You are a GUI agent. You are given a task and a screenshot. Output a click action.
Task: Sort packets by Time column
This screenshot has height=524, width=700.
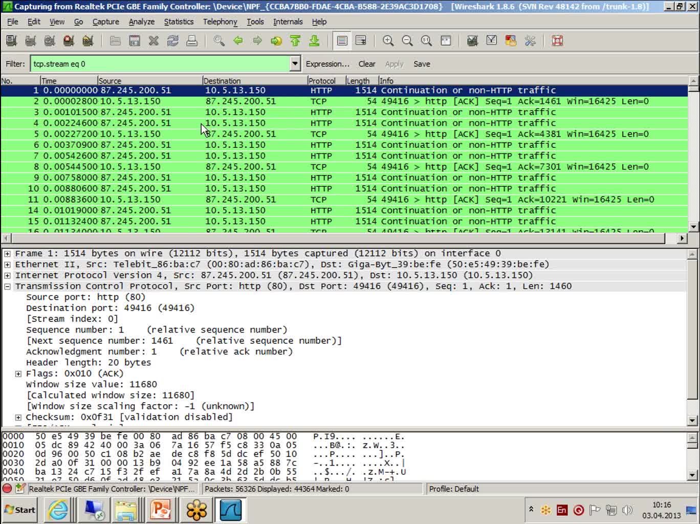[x=69, y=81]
